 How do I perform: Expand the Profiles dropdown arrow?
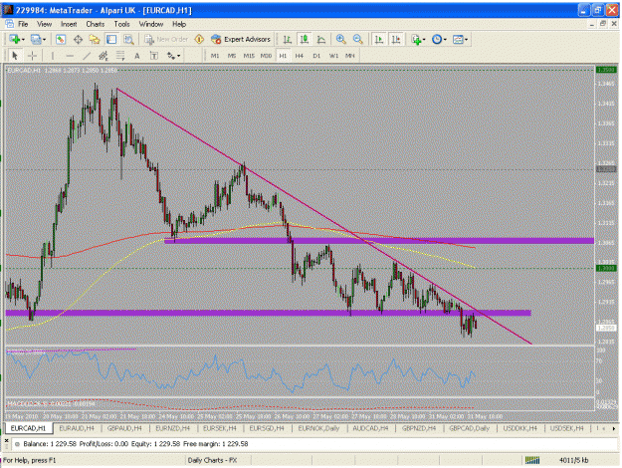(44, 40)
